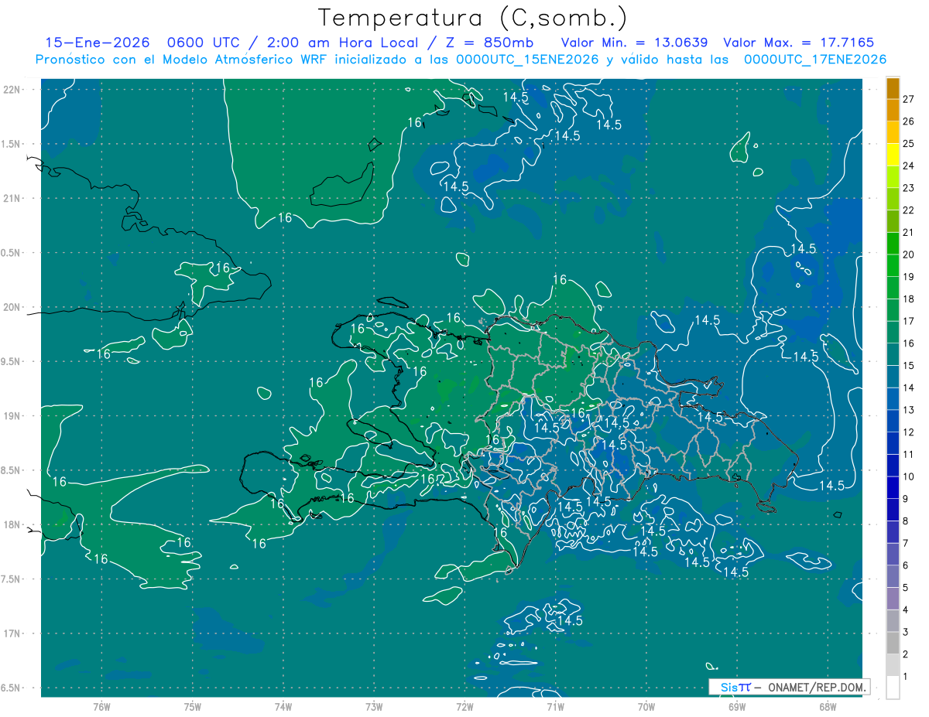The height and width of the screenshot is (717, 929).
Task: Click the legend swatch beside 16
Action: [893, 333]
